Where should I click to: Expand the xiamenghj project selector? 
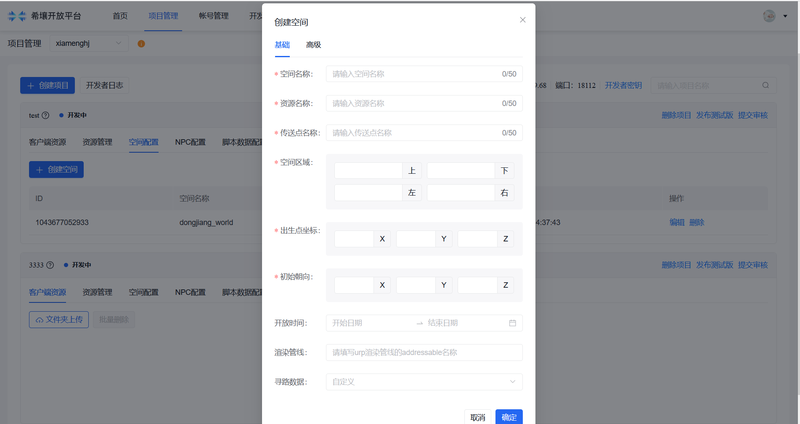point(89,43)
